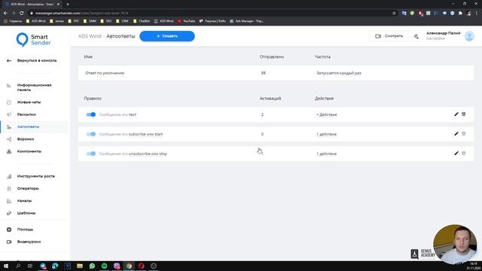
Task: Click the Операторы sidebar icon
Action: (9, 188)
